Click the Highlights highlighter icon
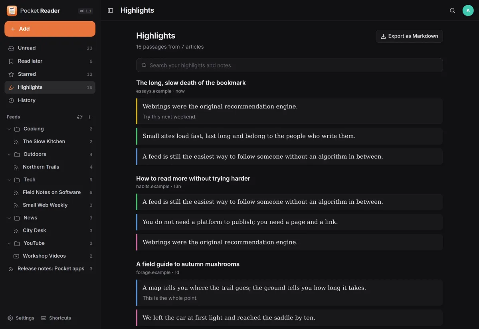 [11, 87]
